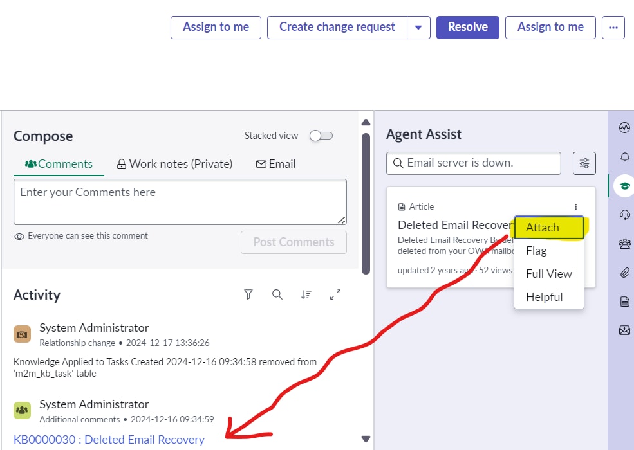Open the KB0000030 Deleted Email Recovery link
634x450 pixels.
(x=108, y=439)
